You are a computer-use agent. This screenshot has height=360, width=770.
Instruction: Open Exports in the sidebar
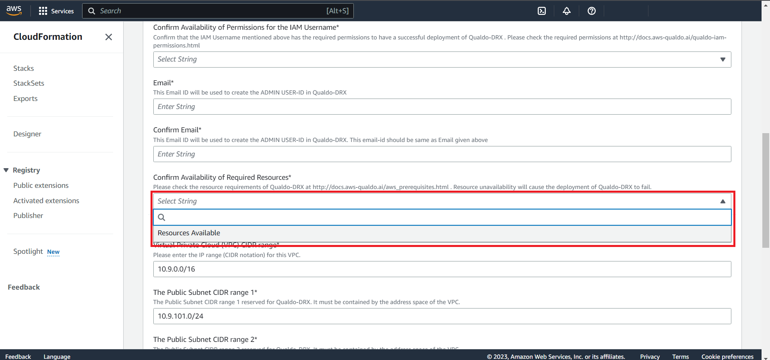[x=25, y=99]
